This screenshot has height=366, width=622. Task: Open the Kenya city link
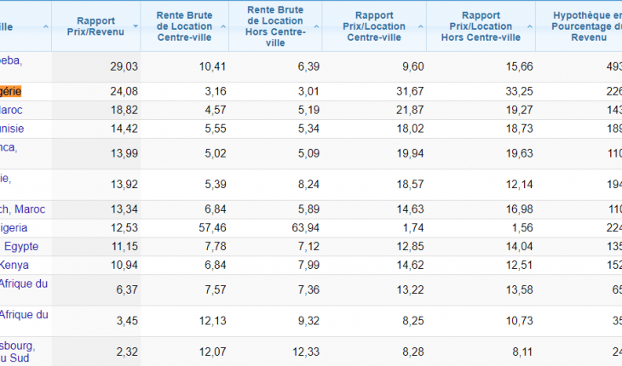coord(14,265)
